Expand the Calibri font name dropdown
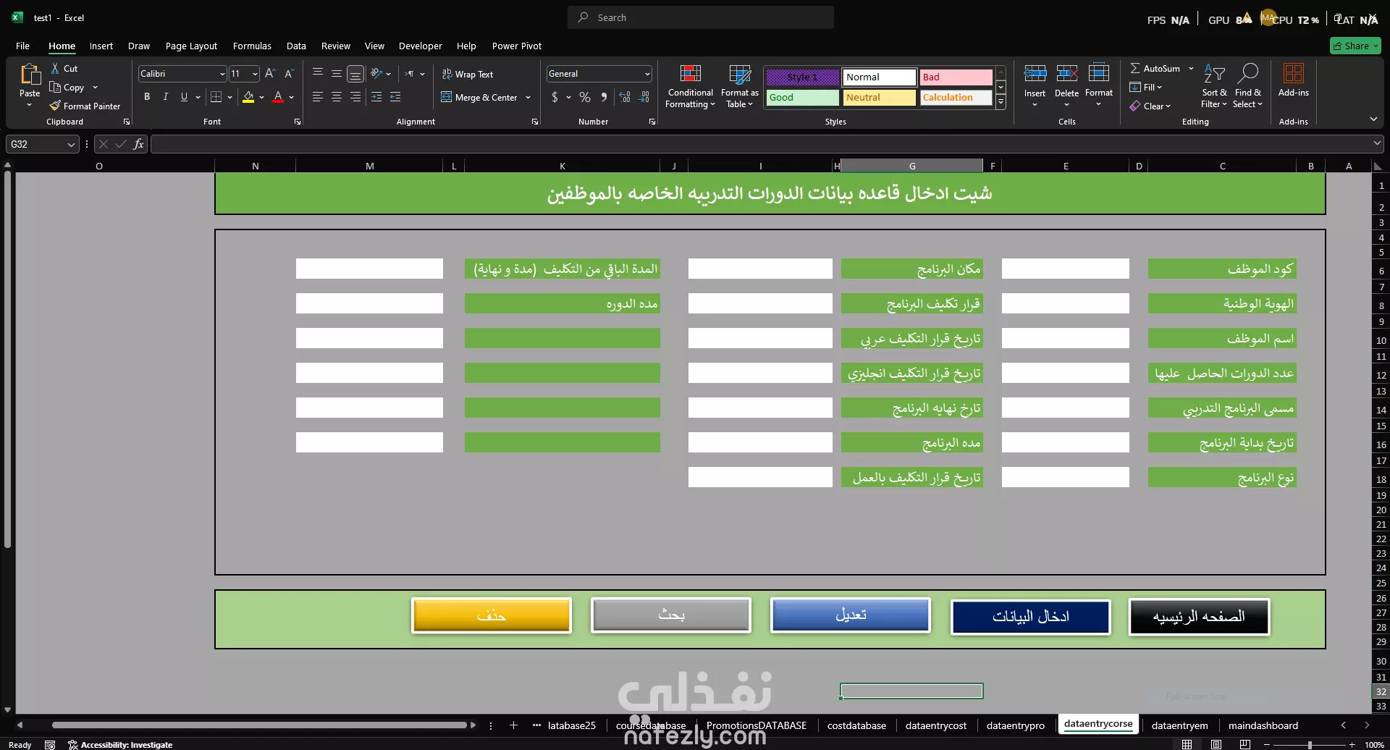Viewport: 1390px width, 750px height. [222, 74]
